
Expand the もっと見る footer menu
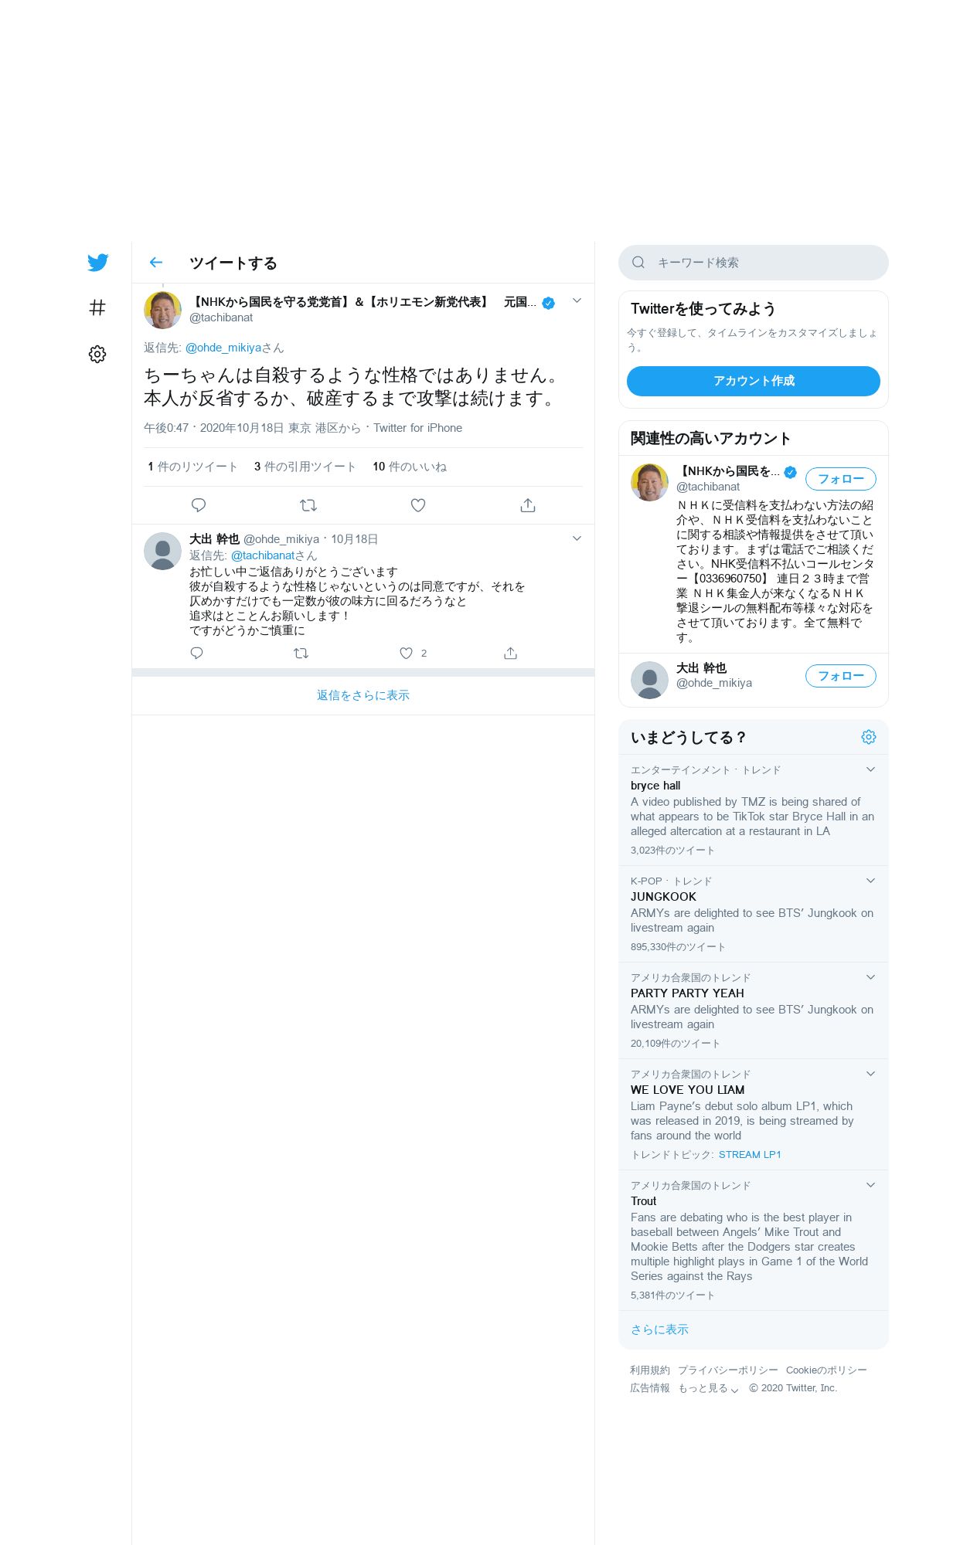(708, 1388)
